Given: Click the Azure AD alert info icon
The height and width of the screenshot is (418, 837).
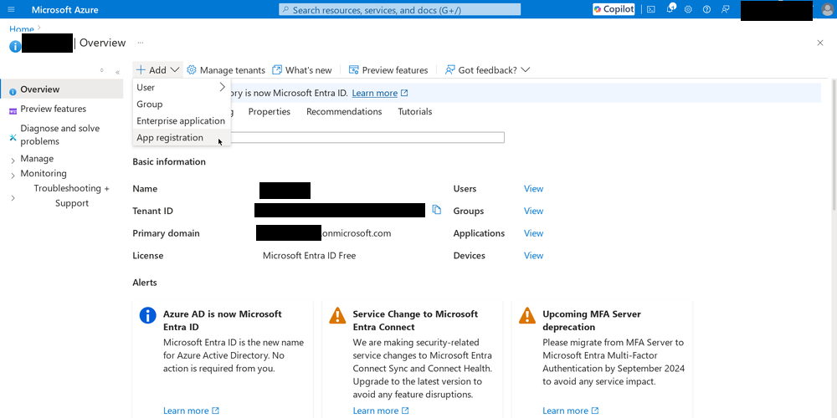Looking at the screenshot, I should pos(148,315).
